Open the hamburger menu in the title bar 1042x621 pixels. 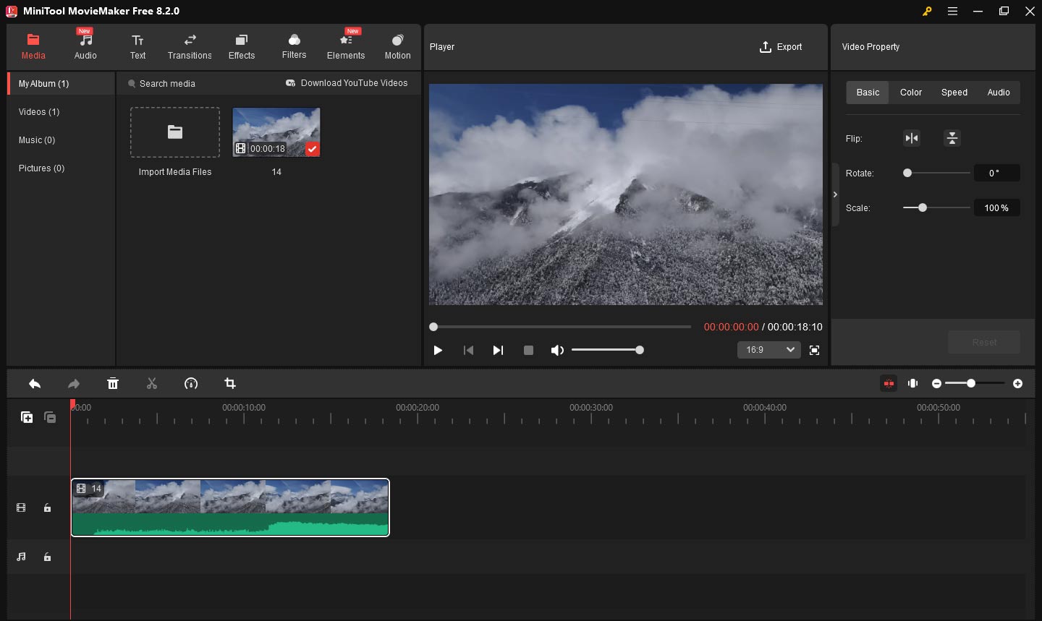[953, 12]
